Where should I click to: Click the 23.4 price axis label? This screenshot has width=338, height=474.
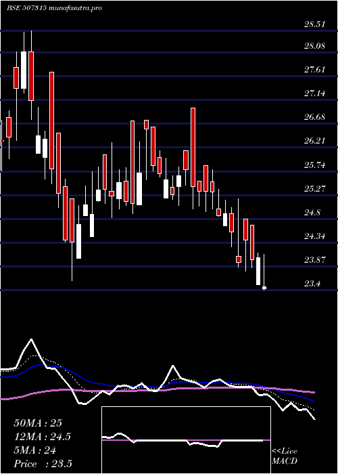coord(312,284)
